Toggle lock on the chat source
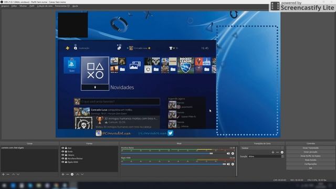This screenshot has height=189, width=336. coord(66,148)
